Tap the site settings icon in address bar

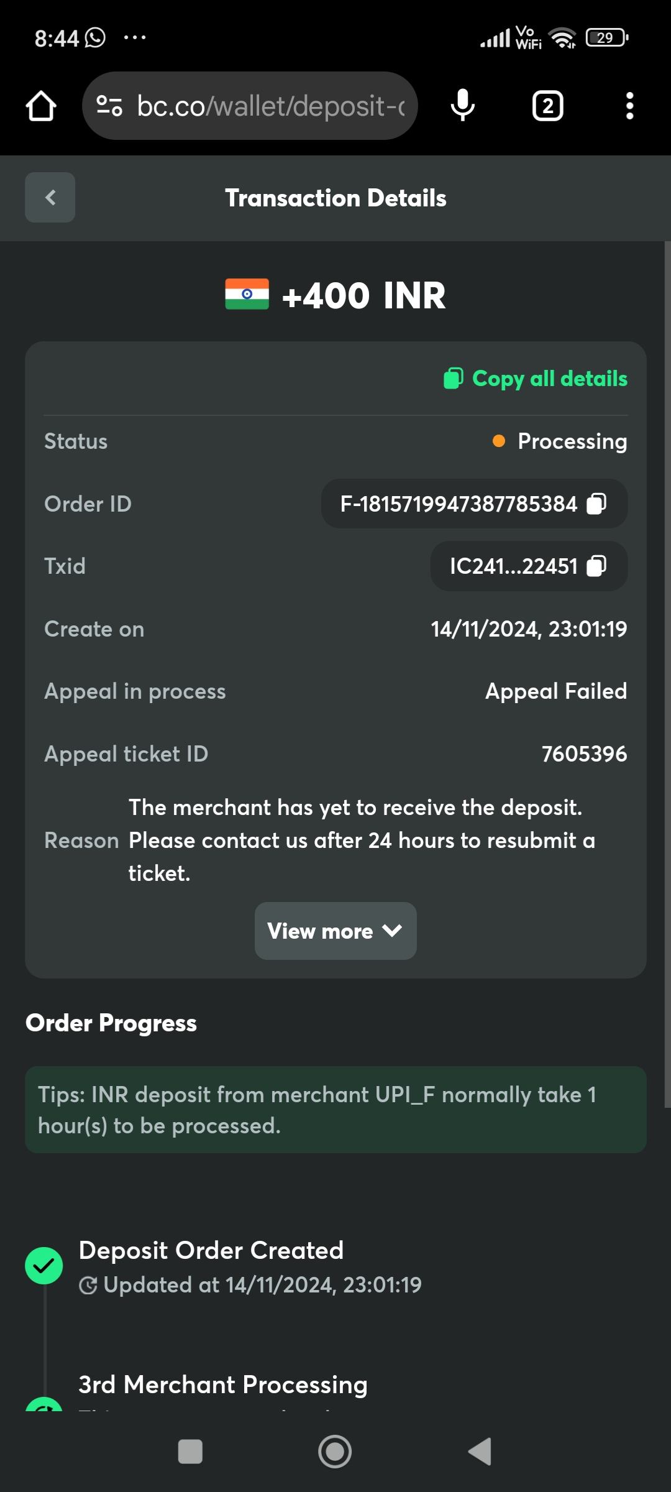(110, 106)
